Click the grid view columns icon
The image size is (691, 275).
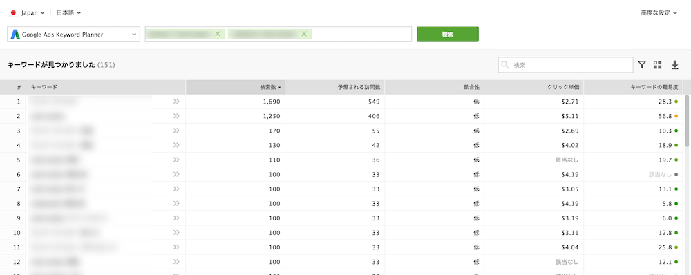tap(658, 65)
